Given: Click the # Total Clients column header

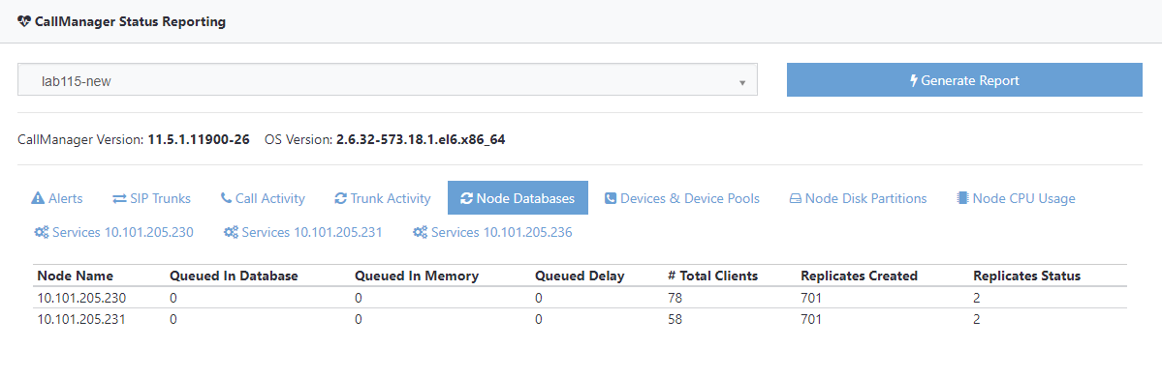Looking at the screenshot, I should point(712,276).
